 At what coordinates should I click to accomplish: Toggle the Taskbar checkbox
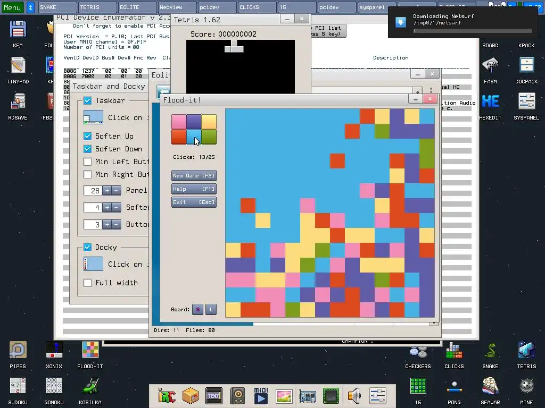[x=88, y=100]
